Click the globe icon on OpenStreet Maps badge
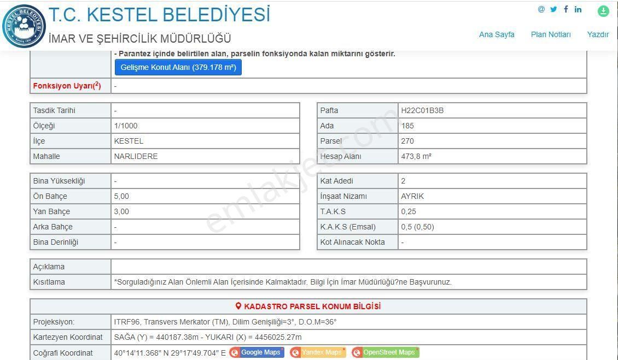 tap(357, 352)
